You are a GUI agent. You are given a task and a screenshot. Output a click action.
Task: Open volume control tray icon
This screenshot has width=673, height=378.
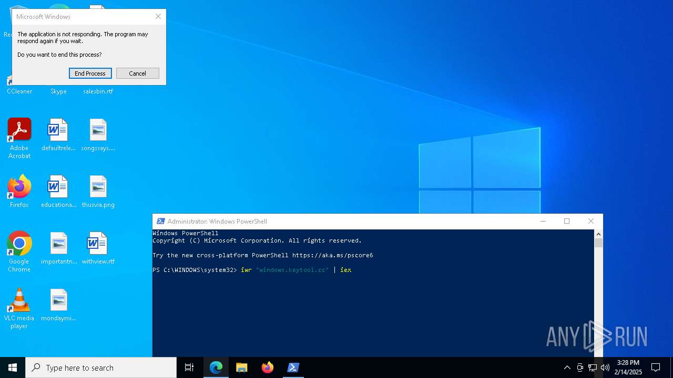tap(605, 367)
